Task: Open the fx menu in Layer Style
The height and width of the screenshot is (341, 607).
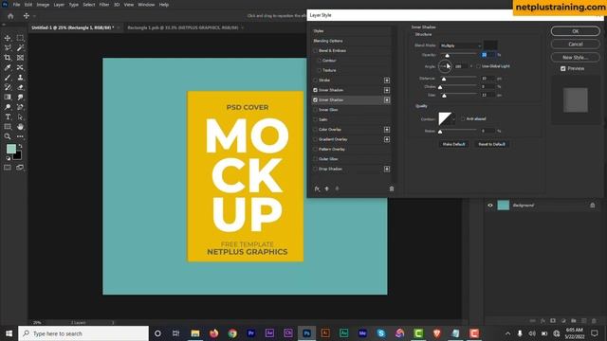Action: pos(317,188)
